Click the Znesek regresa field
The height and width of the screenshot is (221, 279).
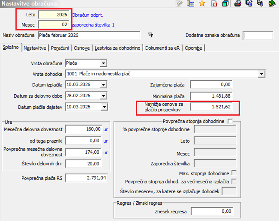point(212,211)
